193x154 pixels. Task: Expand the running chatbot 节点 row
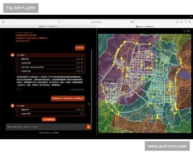click(51, 114)
